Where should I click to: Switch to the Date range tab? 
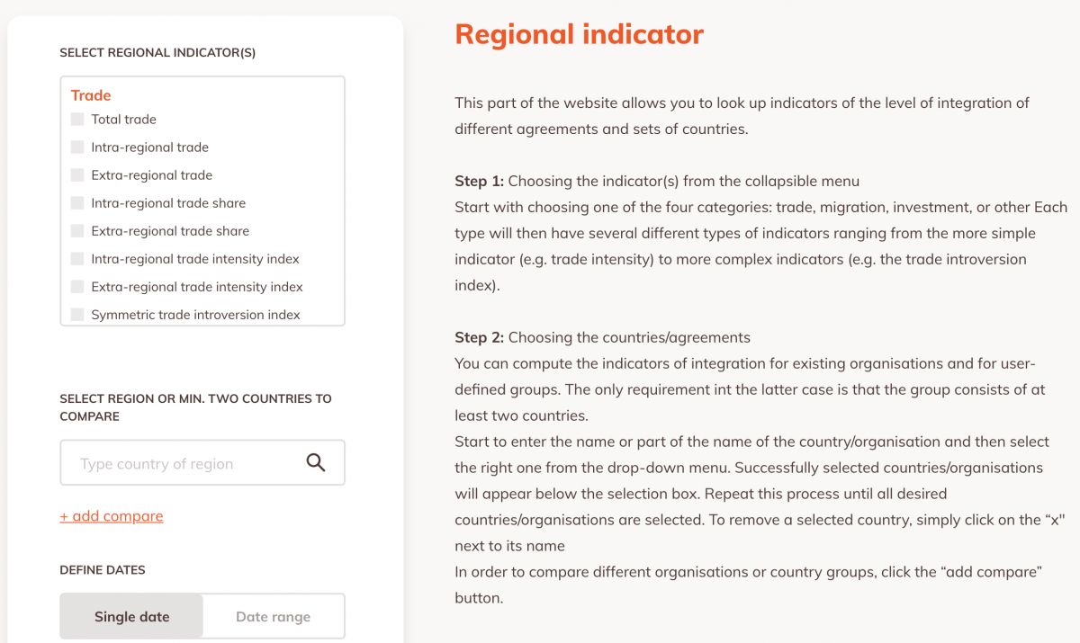tap(273, 616)
